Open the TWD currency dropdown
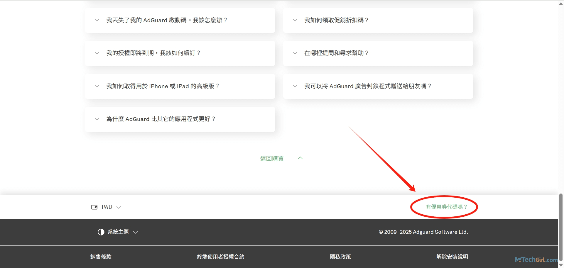 tap(106, 207)
